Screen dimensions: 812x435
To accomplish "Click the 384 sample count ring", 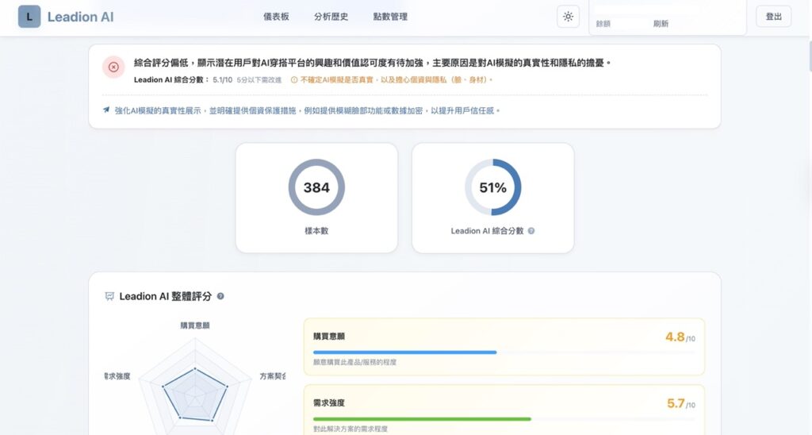I will tap(316, 187).
